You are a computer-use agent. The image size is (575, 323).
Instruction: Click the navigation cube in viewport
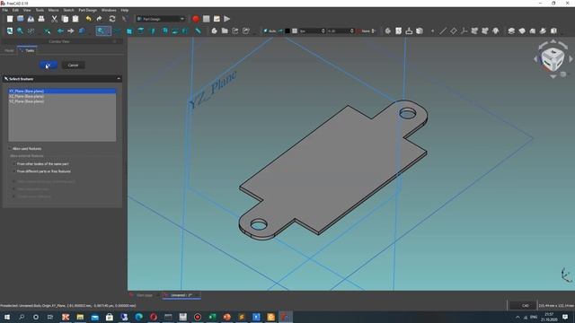tap(553, 59)
